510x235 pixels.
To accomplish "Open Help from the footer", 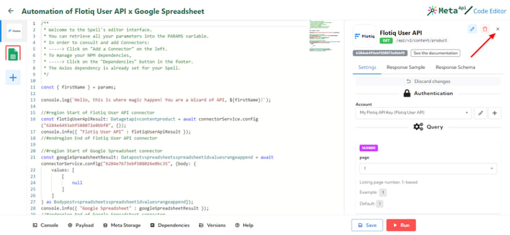I will tap(244, 225).
